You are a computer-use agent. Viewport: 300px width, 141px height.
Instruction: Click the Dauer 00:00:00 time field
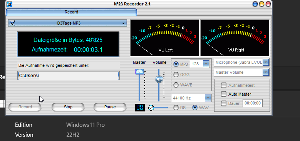(253, 103)
